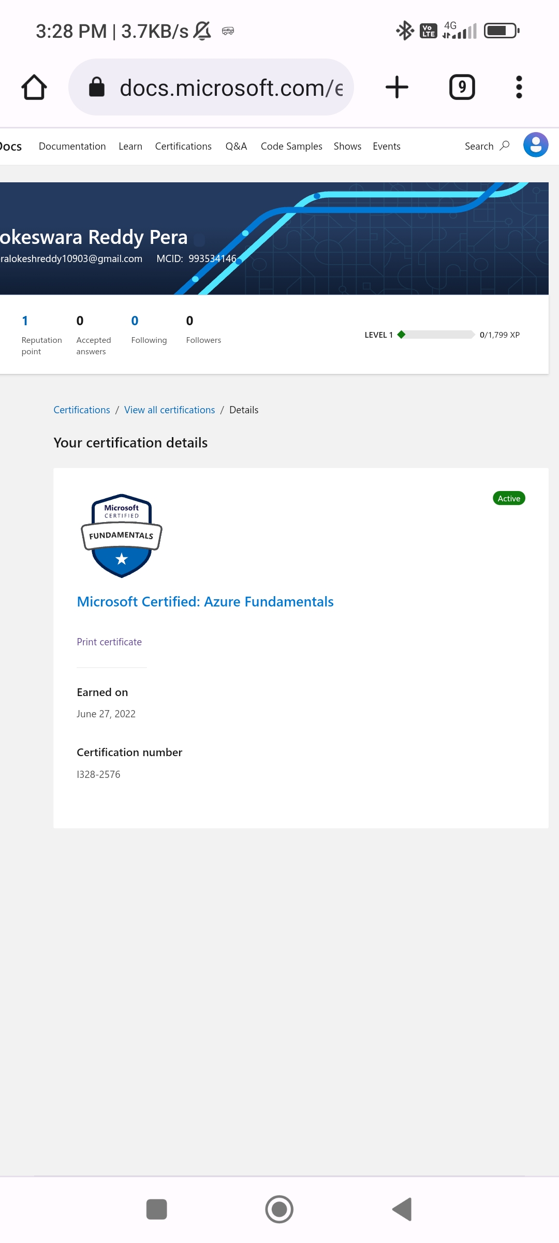Click the 0 Followers count
Viewport: 559px width, 1243px height.
pyautogui.click(x=203, y=329)
